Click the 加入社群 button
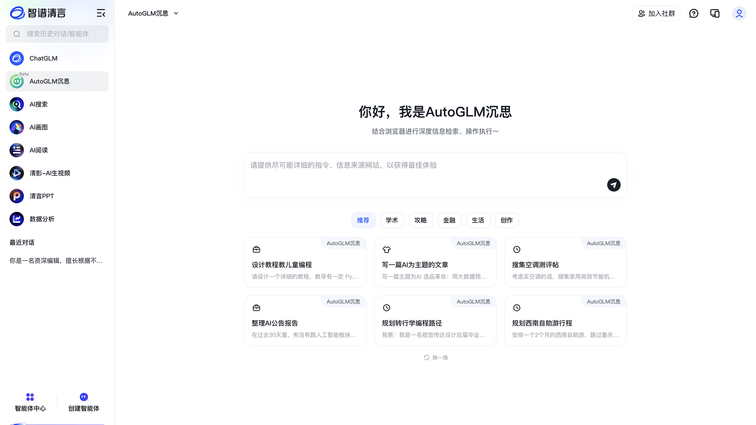756x425 pixels. tap(656, 13)
